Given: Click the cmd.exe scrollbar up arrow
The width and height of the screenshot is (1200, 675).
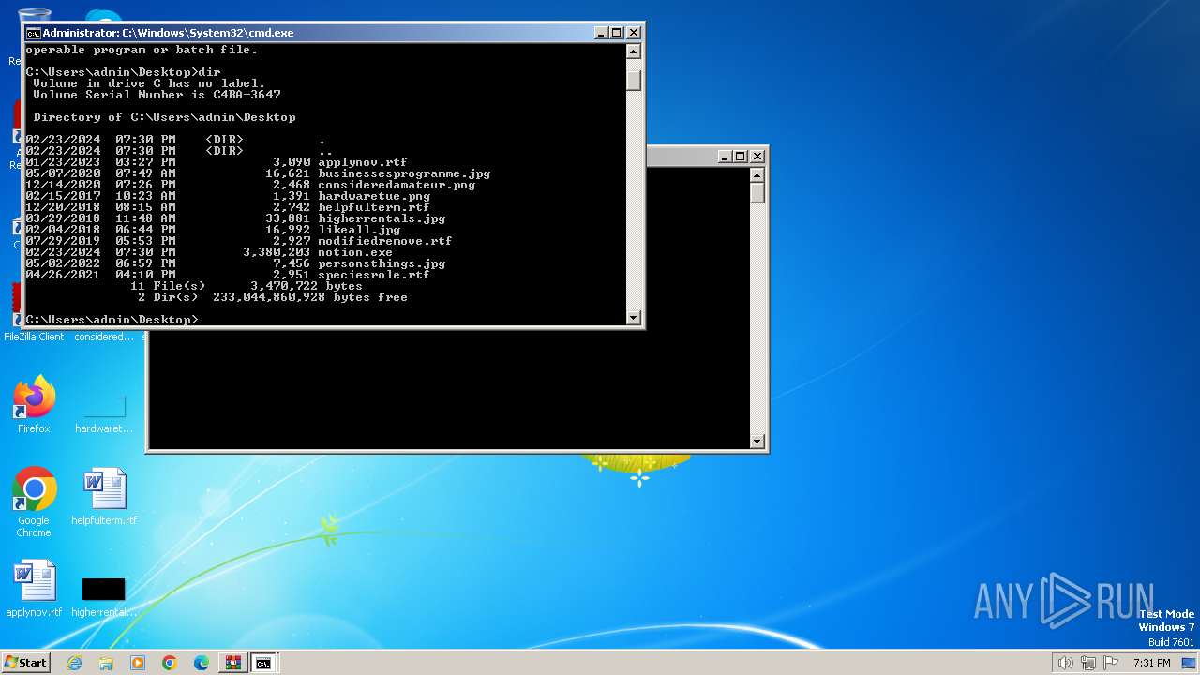Looking at the screenshot, I should (634, 52).
